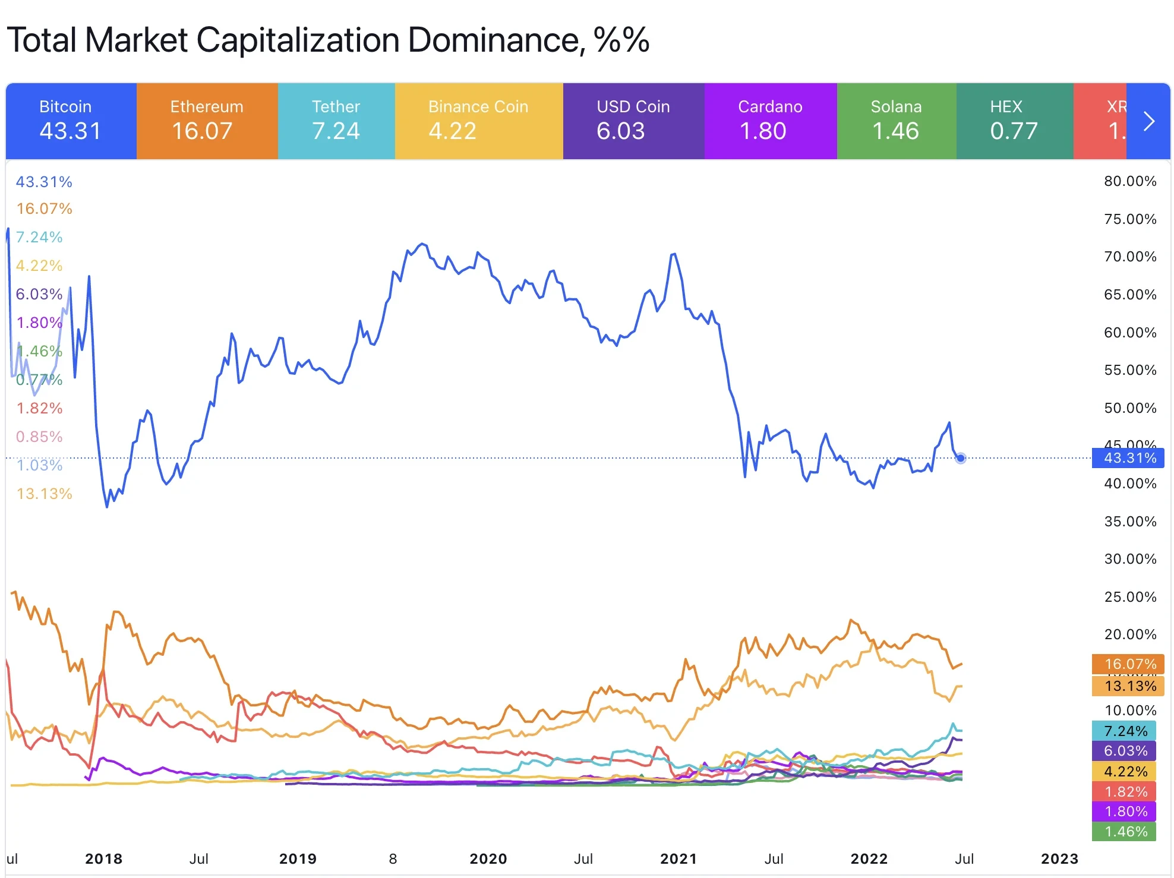Click the light-blue 1.03% value in left legend
The image size is (1174, 878).
(39, 465)
